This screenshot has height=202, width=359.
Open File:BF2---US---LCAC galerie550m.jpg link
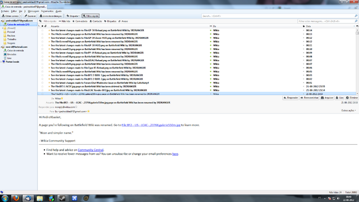(x=151, y=125)
